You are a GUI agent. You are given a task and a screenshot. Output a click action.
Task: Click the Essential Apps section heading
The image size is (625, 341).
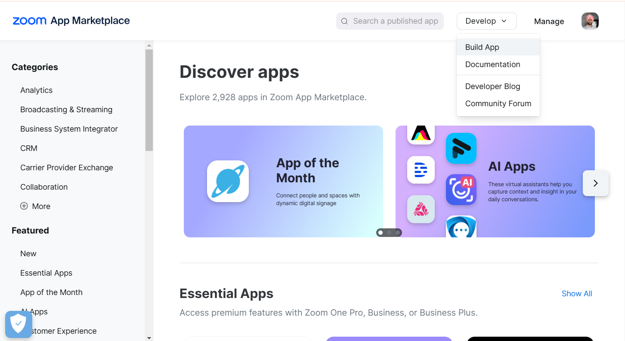point(226,294)
